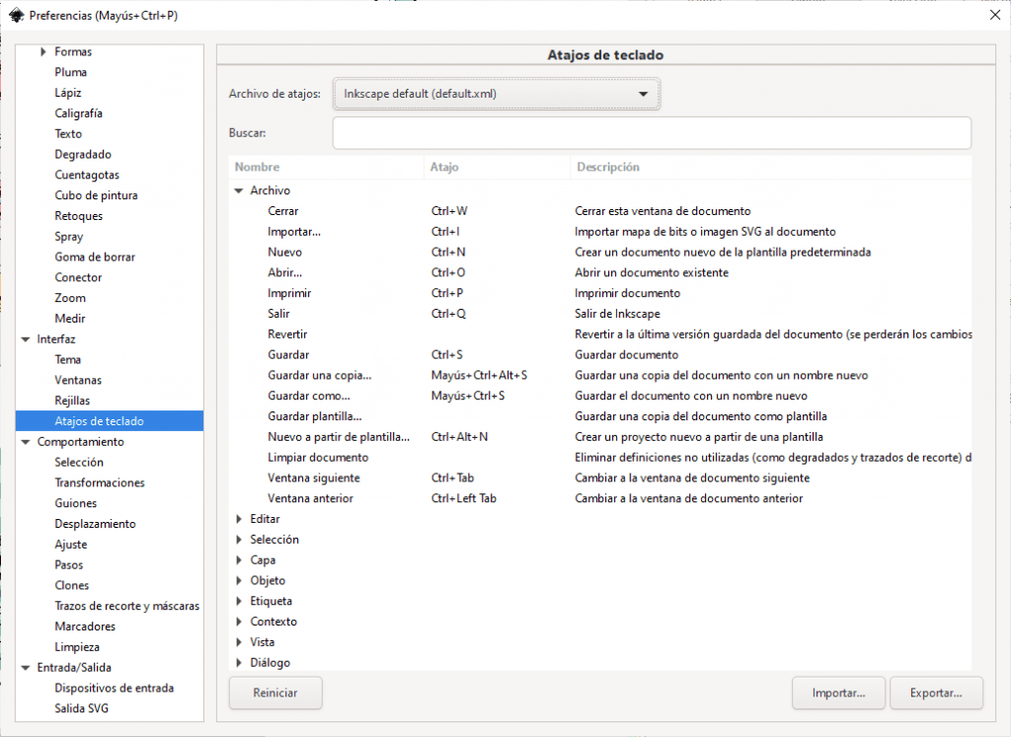The image size is (1011, 737).
Task: Open Desplazamiento preferences
Action: (96, 525)
